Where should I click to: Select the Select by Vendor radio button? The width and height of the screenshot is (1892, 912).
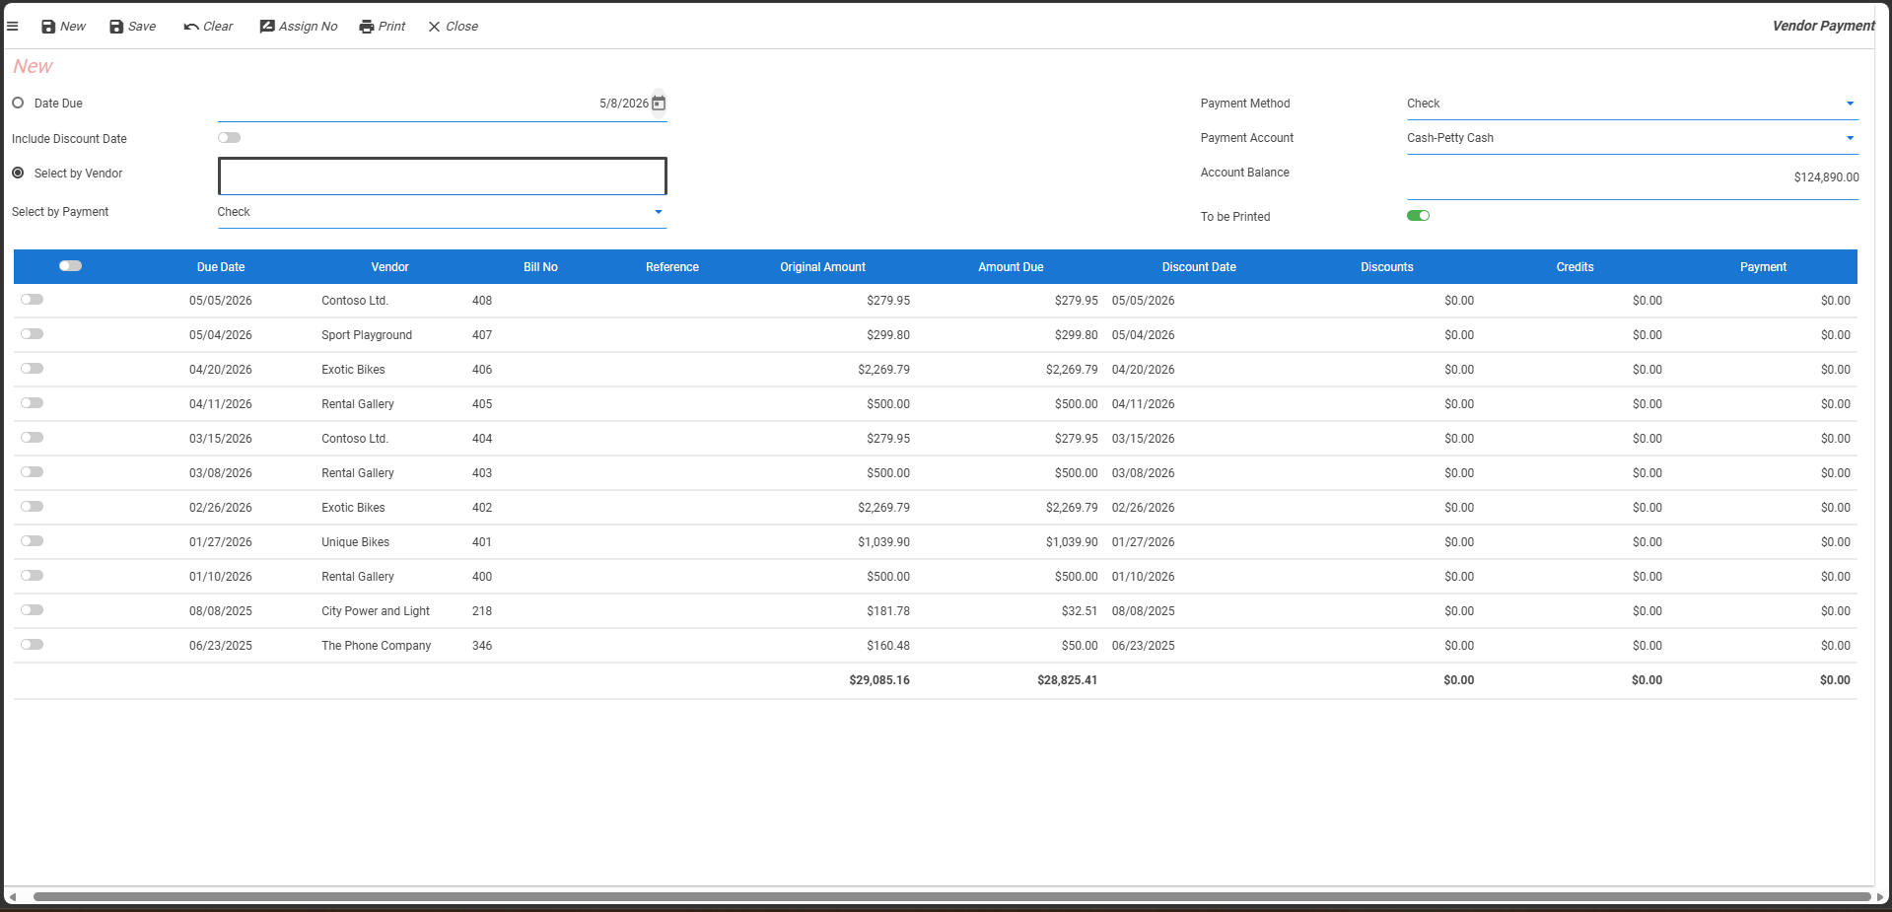[18, 173]
